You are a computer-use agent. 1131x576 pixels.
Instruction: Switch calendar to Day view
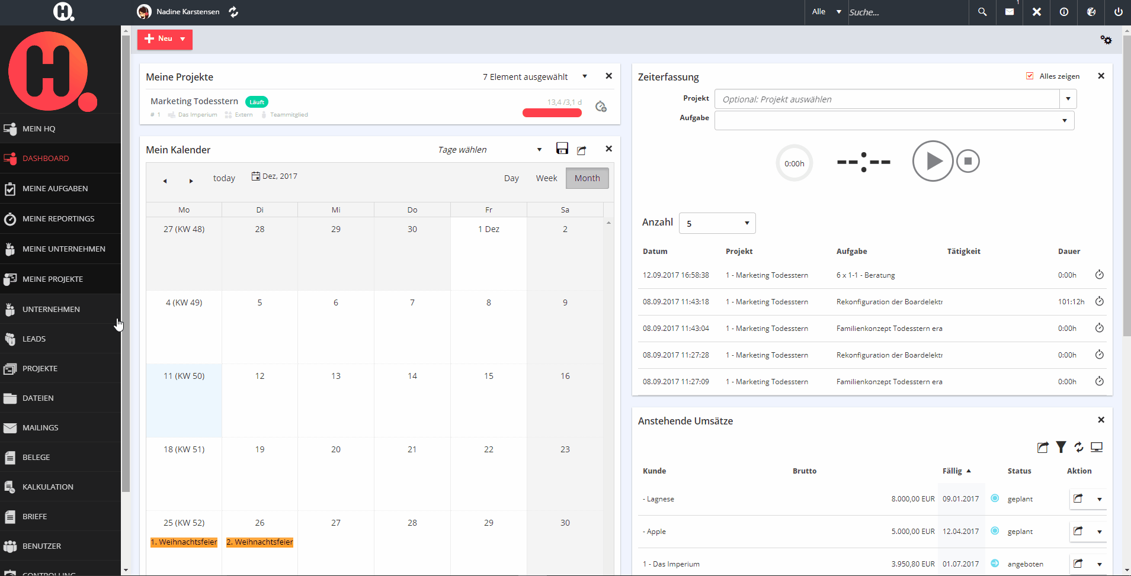[511, 178]
